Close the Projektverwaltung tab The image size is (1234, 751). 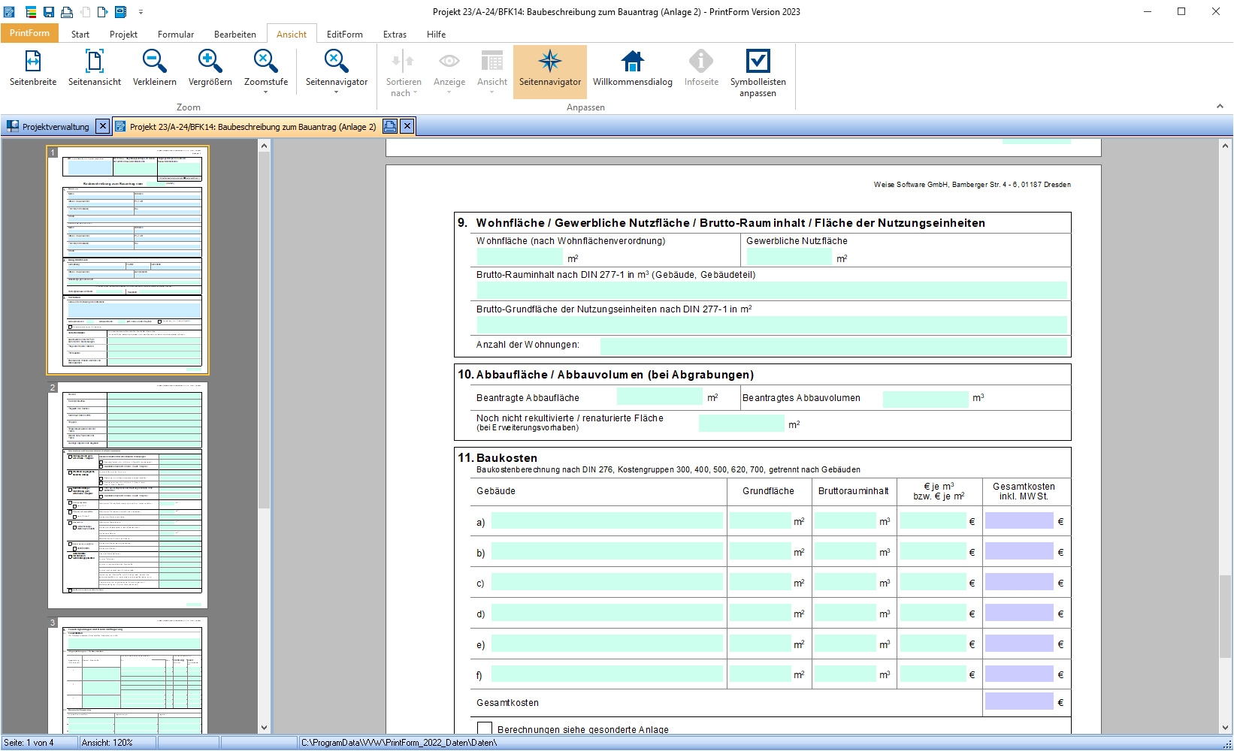point(103,126)
